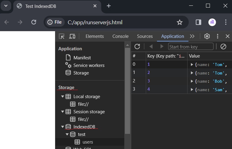232x149 pixels.
Task: Close the Test IndexedDB tab
Action: (x=95, y=6)
